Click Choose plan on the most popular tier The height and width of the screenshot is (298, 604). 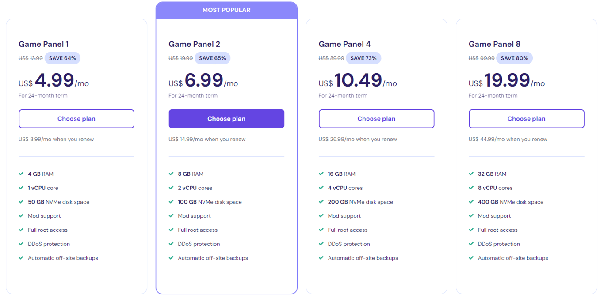(226, 118)
